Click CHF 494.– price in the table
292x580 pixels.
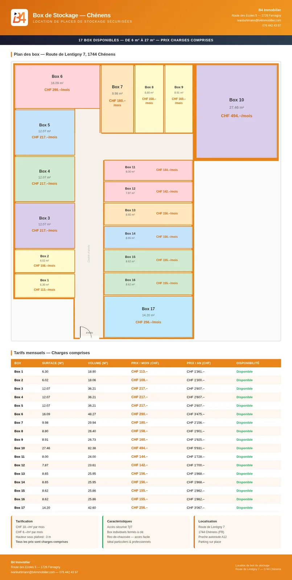[139, 448]
